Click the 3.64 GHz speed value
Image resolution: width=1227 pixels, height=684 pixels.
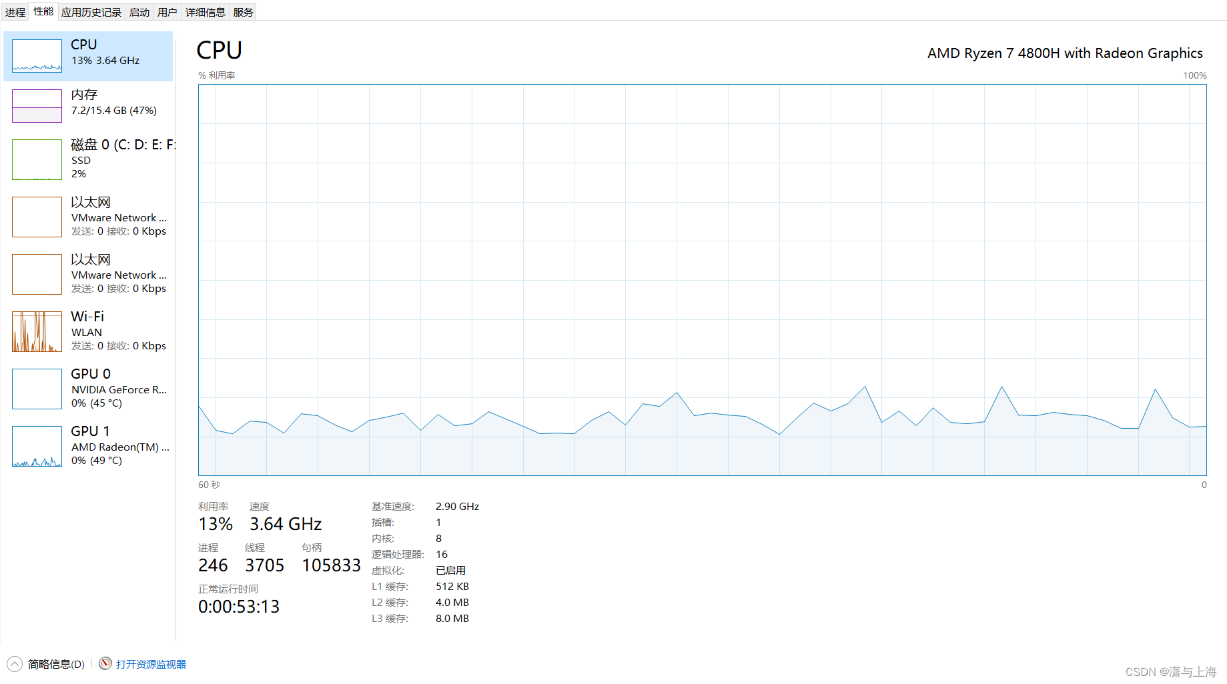point(286,524)
